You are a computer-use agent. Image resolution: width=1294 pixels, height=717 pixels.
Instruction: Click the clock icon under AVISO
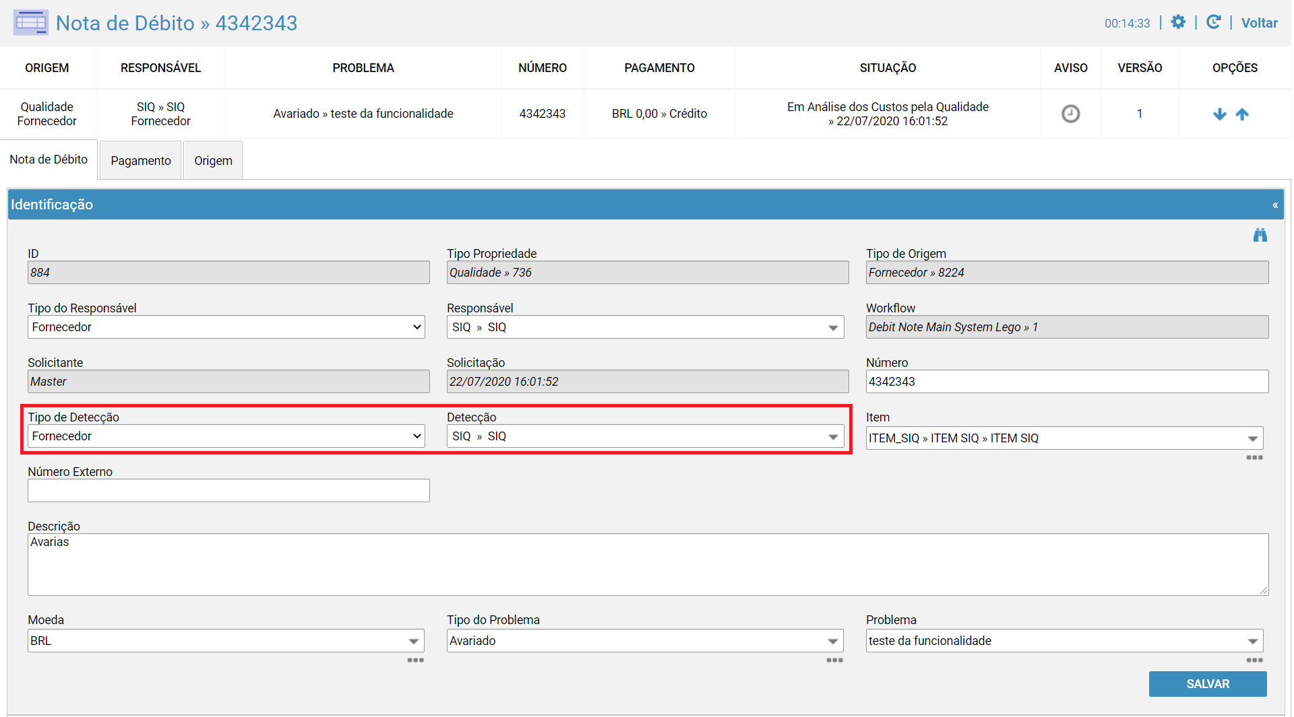(x=1070, y=114)
